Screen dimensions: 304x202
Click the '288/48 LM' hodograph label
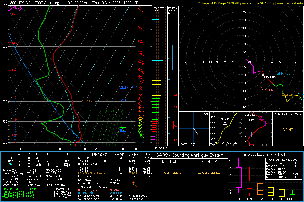284,74
